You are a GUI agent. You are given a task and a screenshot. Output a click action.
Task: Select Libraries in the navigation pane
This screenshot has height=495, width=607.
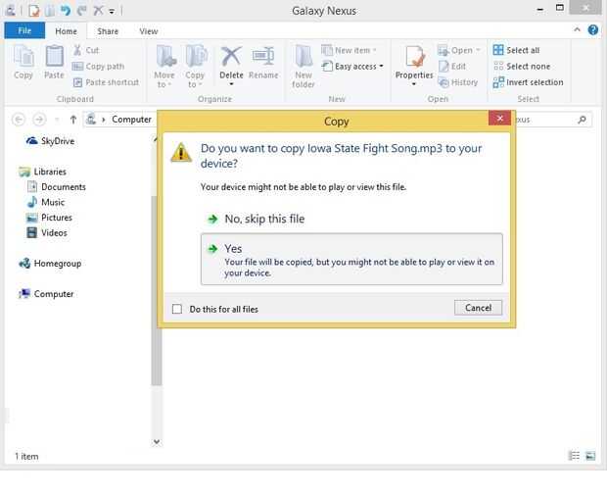coord(42,172)
